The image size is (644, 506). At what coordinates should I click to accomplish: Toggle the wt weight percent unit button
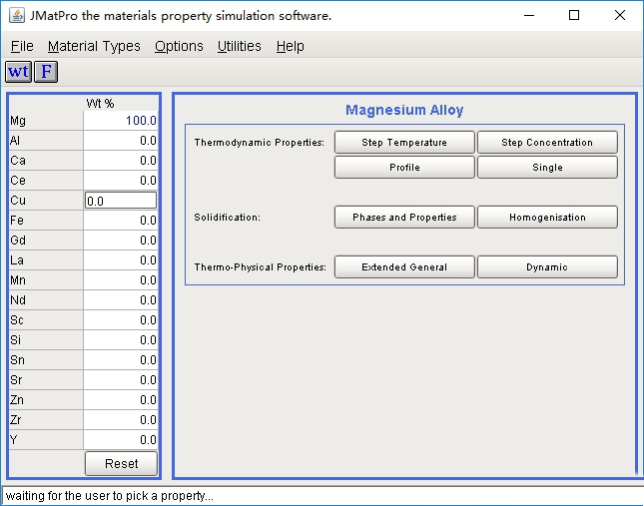click(x=19, y=72)
